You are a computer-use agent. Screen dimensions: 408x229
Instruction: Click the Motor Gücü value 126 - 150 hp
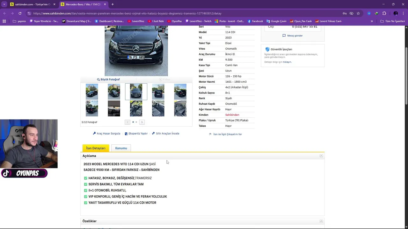coord(233,76)
